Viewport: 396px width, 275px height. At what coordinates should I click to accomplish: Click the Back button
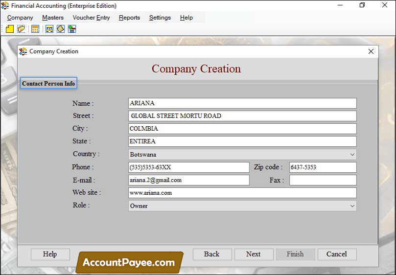(x=212, y=254)
